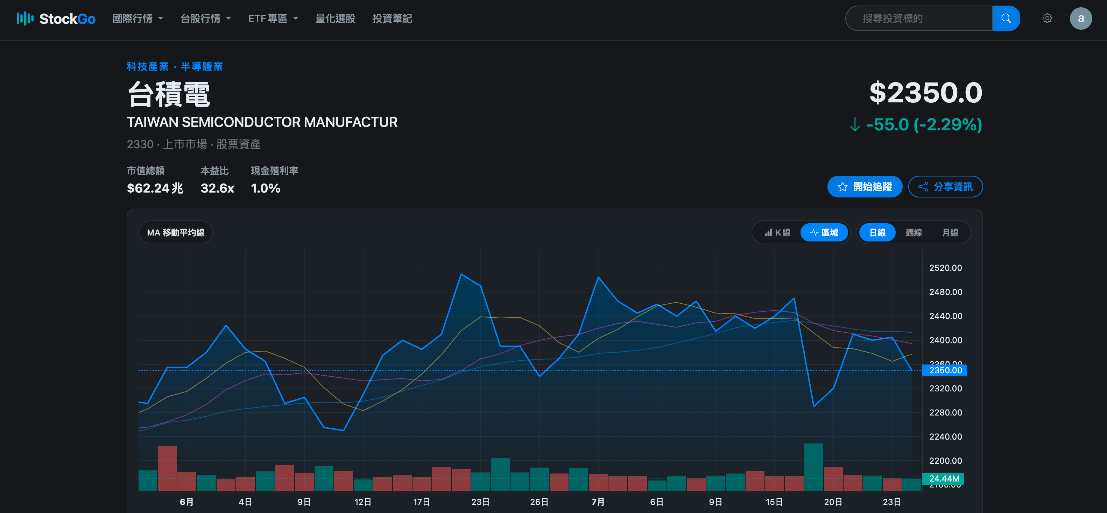Click the 2350.00 current price marker
The image size is (1107, 513).
click(945, 370)
